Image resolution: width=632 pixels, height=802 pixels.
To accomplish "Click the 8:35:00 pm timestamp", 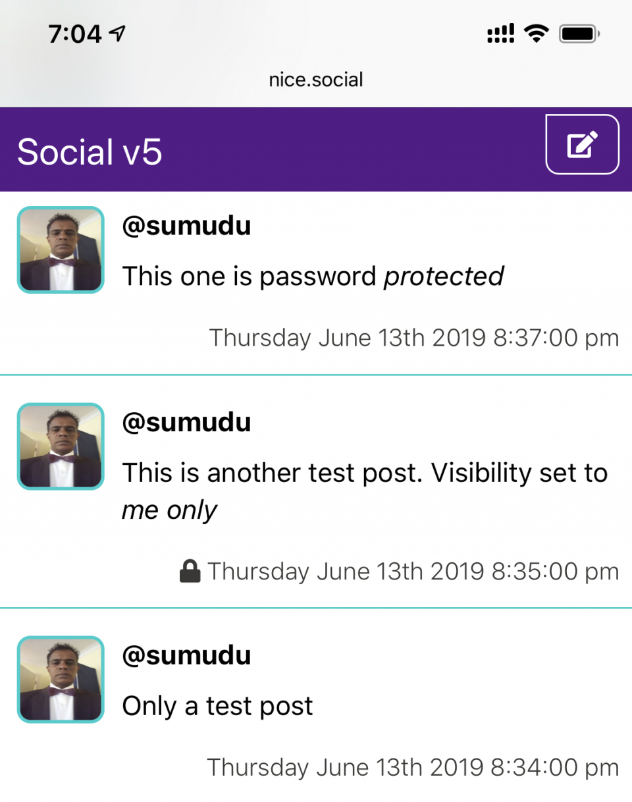I will click(x=413, y=571).
